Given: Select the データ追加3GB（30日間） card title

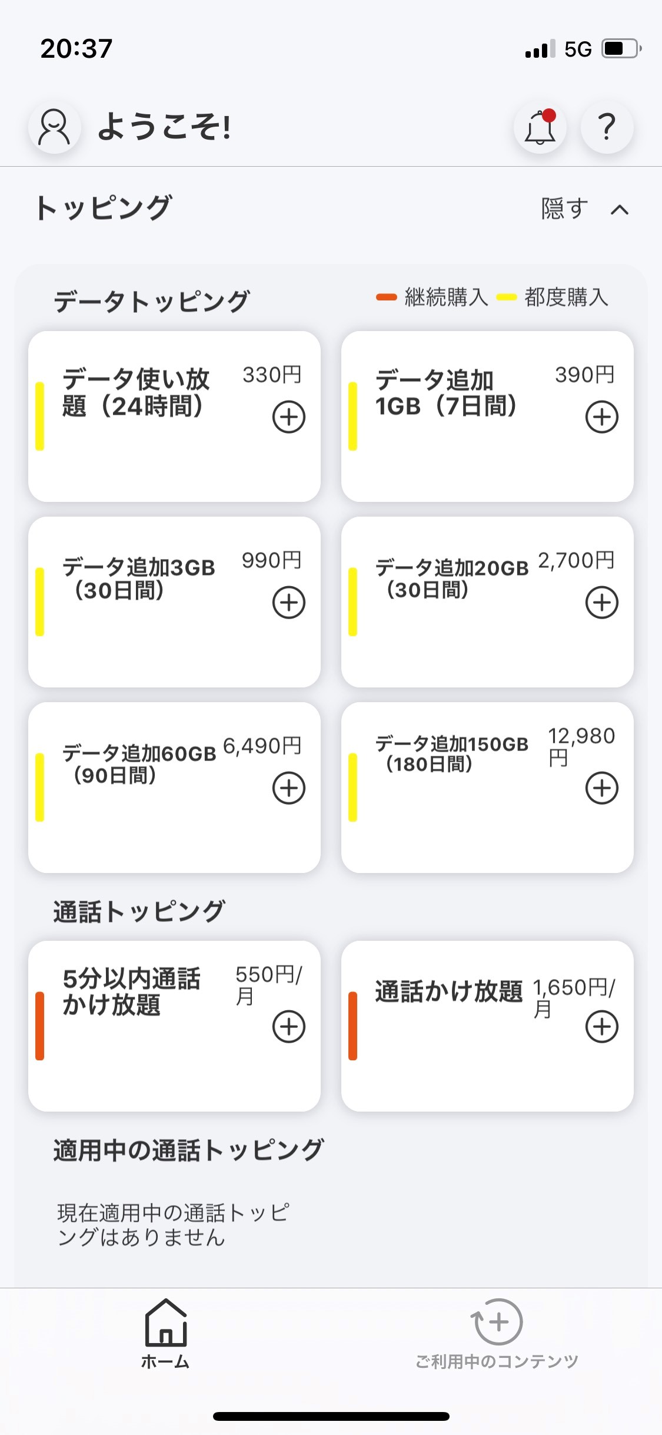Looking at the screenshot, I should tap(139, 578).
